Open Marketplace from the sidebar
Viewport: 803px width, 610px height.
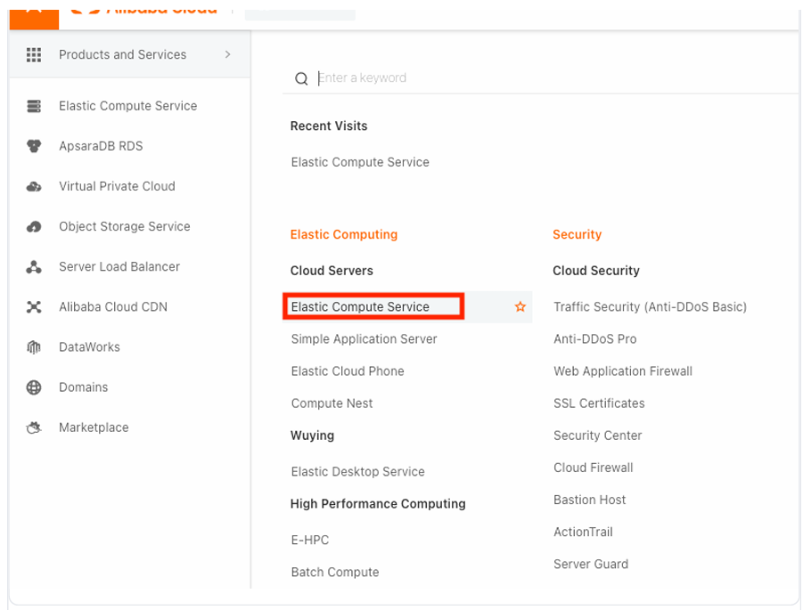[x=94, y=427]
